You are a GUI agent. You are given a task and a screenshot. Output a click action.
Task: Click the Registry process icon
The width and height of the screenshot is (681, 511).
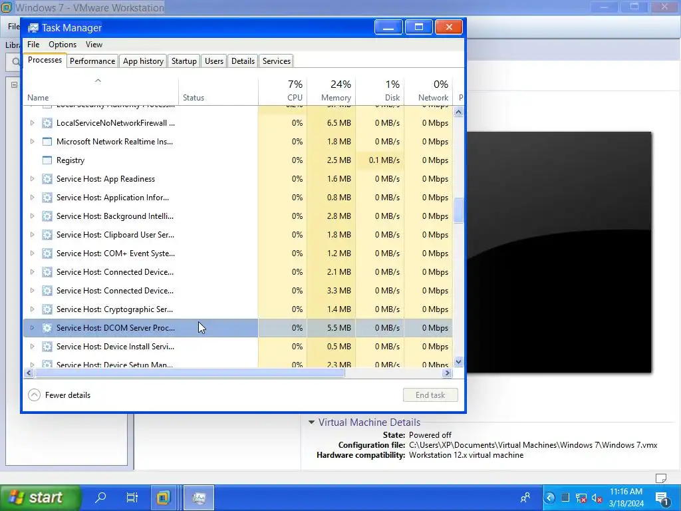point(47,160)
